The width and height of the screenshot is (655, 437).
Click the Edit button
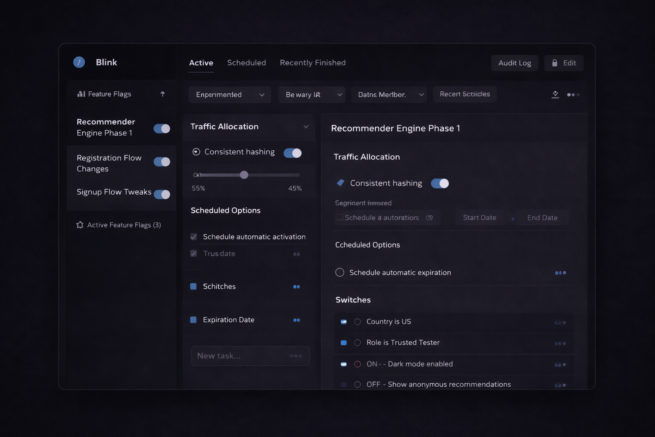[563, 63]
